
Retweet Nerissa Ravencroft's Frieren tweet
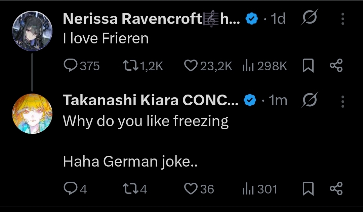pos(131,66)
